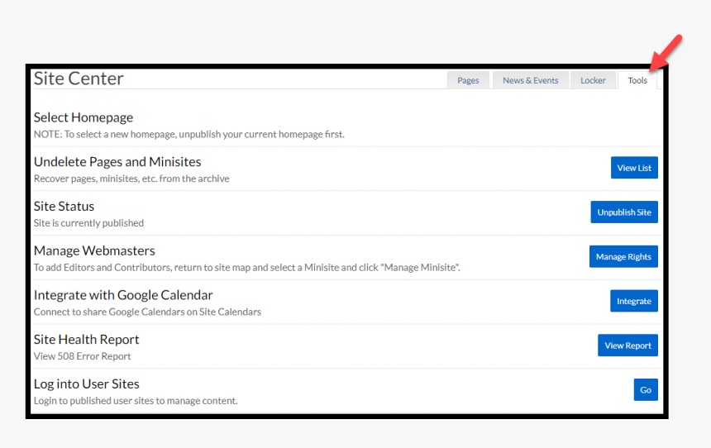The height and width of the screenshot is (448, 711).
Task: Click the Log into User Sites heading
Action: click(86, 384)
